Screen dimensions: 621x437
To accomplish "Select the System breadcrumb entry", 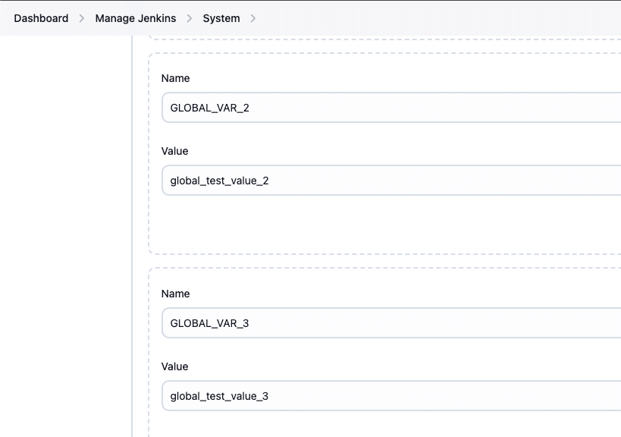I will (221, 17).
